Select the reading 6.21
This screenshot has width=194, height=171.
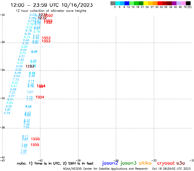[x=22, y=56]
